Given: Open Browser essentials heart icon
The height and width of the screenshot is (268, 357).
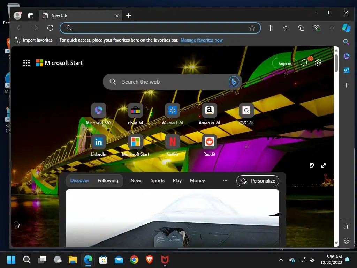Looking at the screenshot, I should tap(317, 28).
